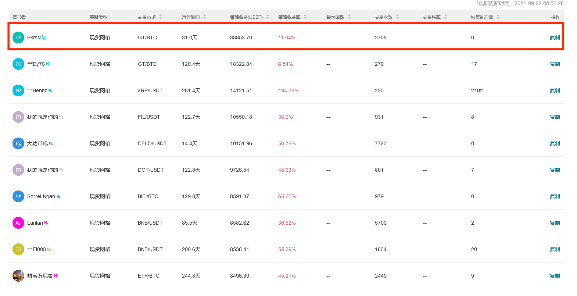Copy the ***Dy76 strategy via 复制
The width and height of the screenshot is (577, 296).
point(555,64)
